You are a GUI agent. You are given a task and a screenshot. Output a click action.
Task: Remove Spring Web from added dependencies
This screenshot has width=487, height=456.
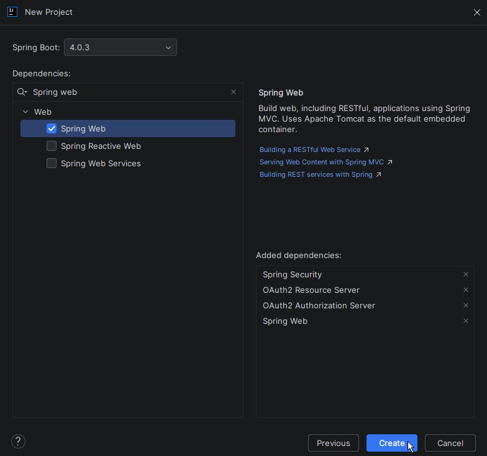pyautogui.click(x=466, y=321)
